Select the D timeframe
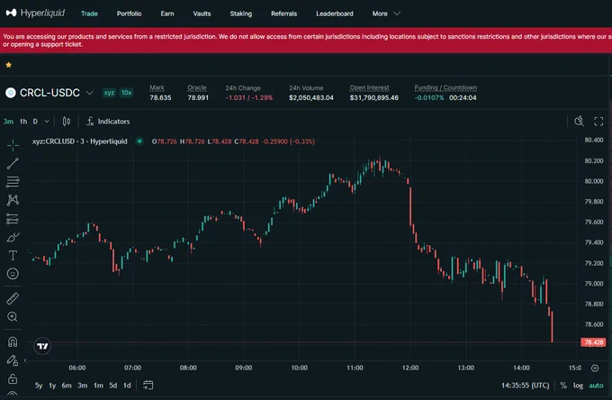The height and width of the screenshot is (400, 612). pos(35,122)
